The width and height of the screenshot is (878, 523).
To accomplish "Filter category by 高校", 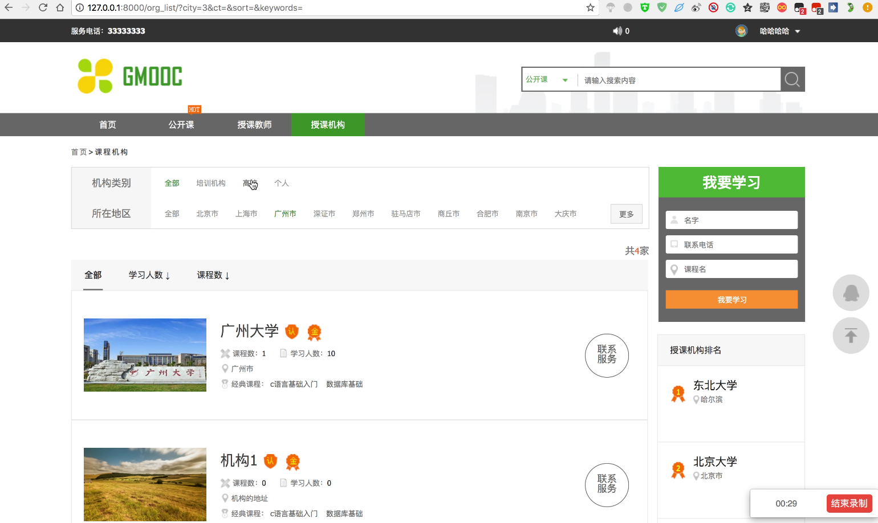I will 250,183.
